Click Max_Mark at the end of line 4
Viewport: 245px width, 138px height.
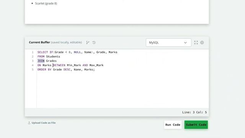coord(96,65)
